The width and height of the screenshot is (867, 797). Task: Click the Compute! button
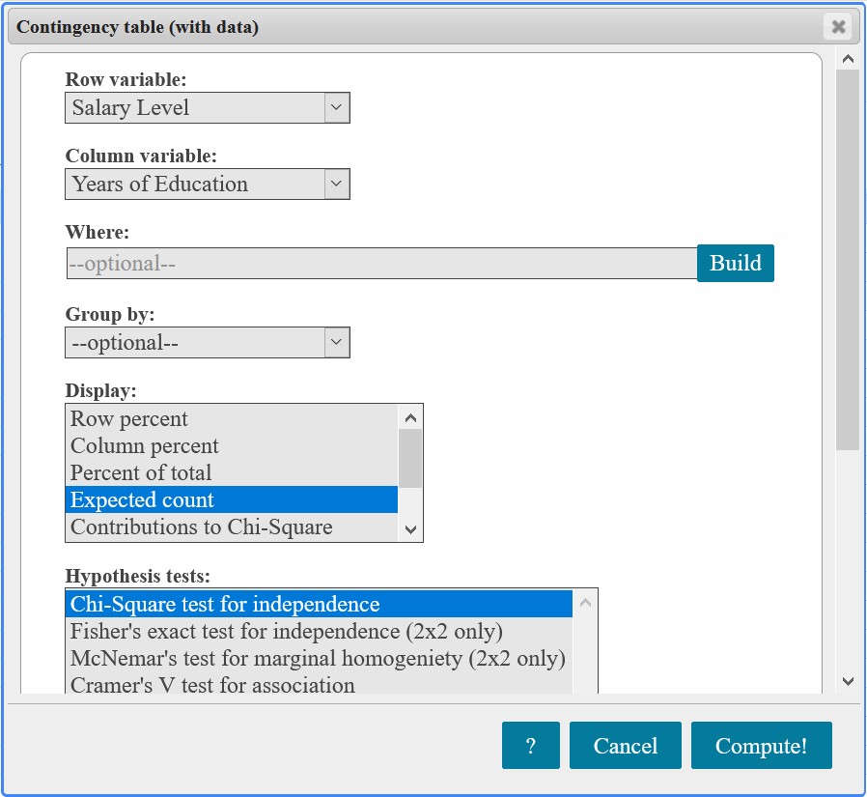[x=762, y=746]
